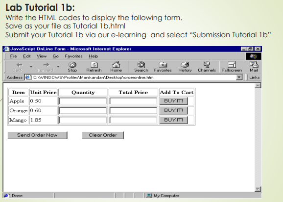Click the 0.60 unit price cell

pos(43,110)
